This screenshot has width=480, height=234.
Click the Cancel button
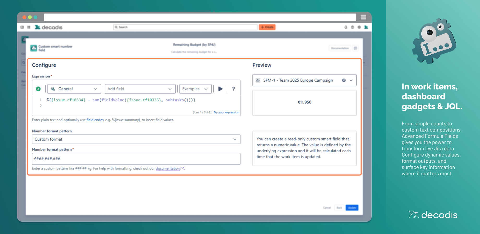(327, 208)
